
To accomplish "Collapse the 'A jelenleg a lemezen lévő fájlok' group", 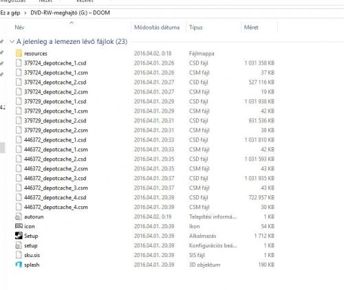I will coord(12,42).
